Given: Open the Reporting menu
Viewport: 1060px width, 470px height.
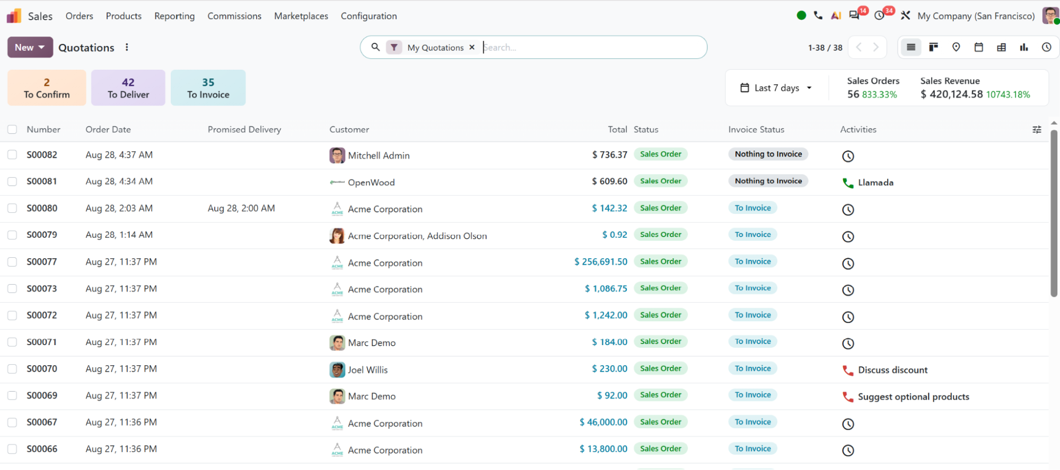Looking at the screenshot, I should click(x=174, y=16).
